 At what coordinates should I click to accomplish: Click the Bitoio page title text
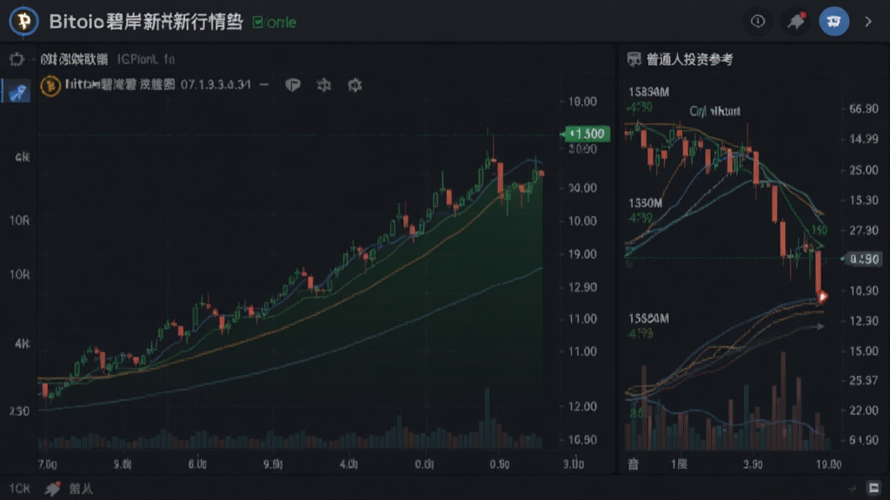click(146, 22)
